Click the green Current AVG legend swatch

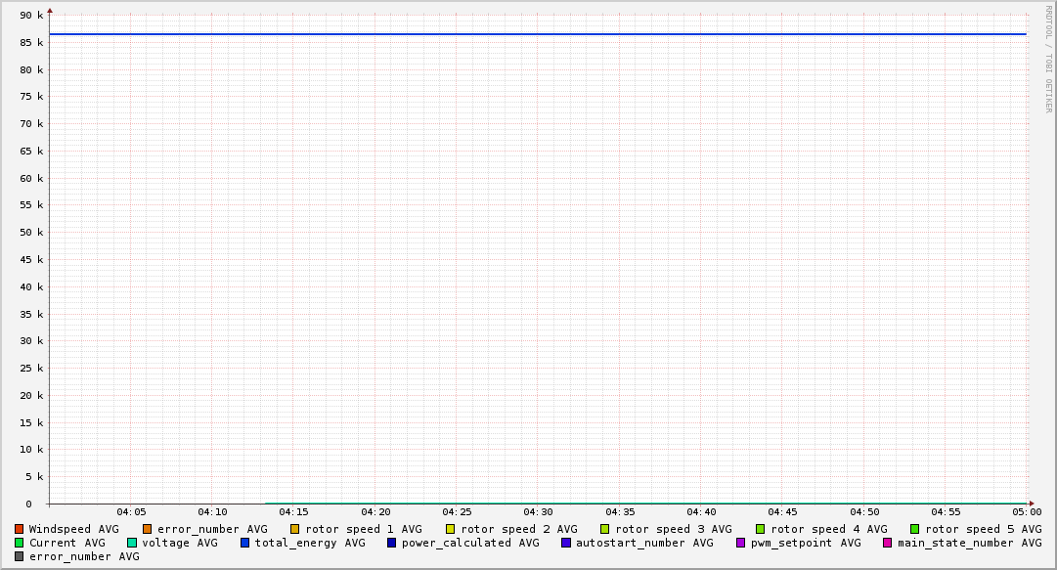[x=19, y=543]
